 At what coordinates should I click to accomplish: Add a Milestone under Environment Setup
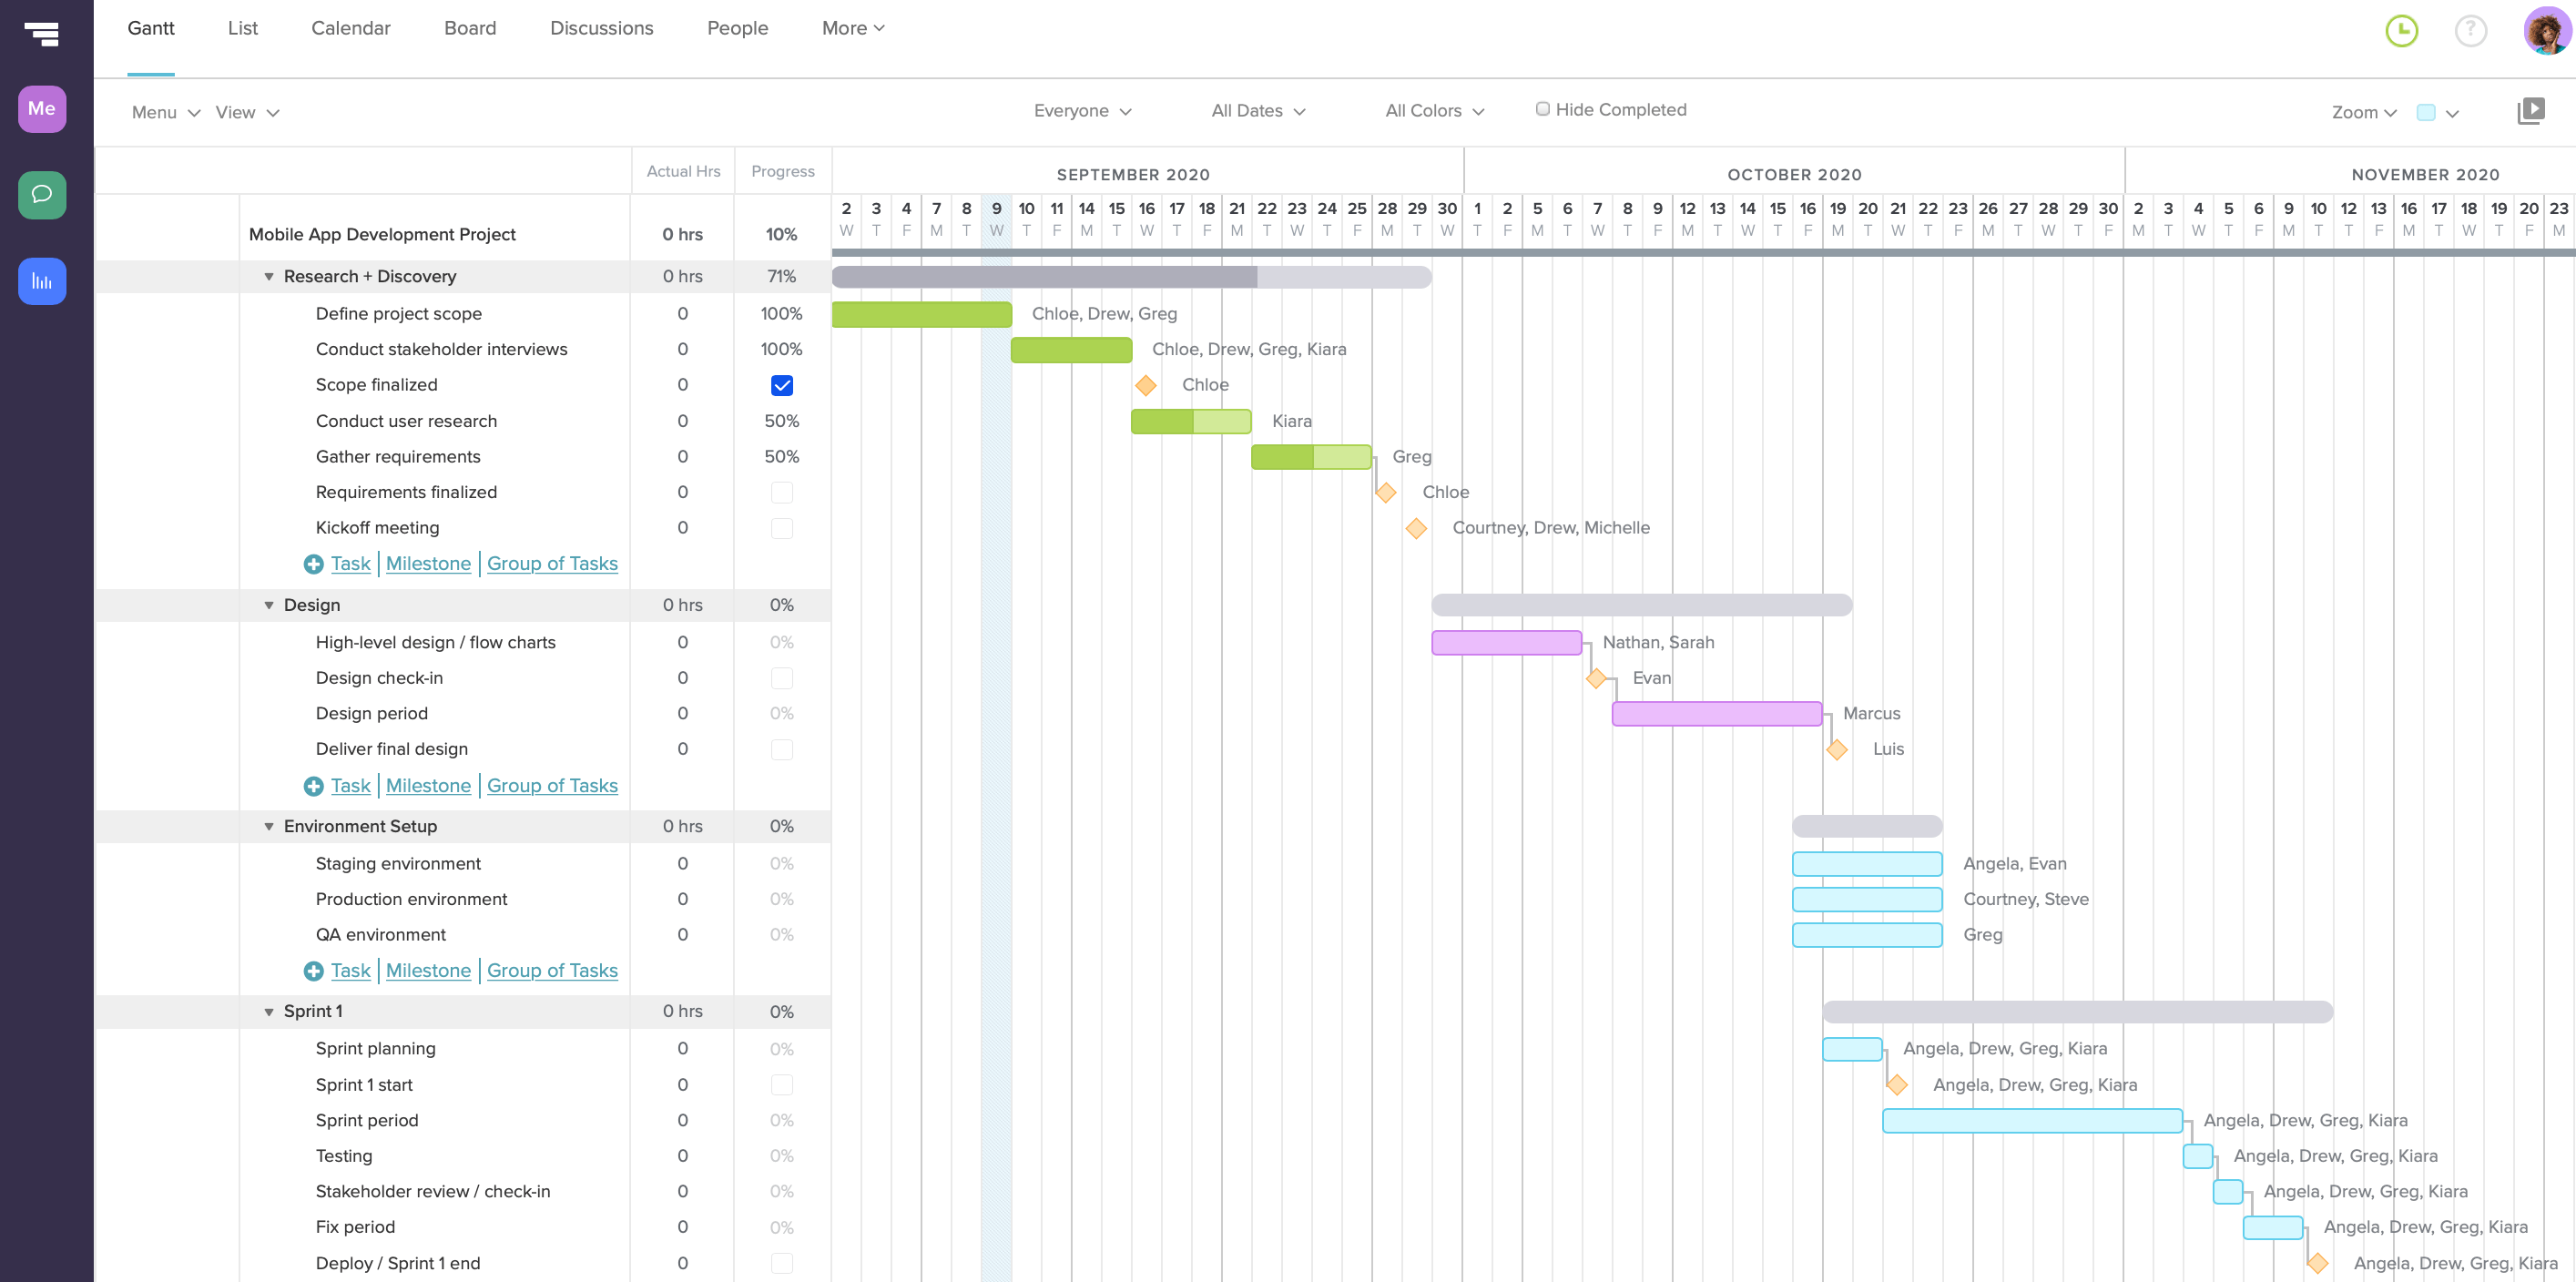[428, 970]
